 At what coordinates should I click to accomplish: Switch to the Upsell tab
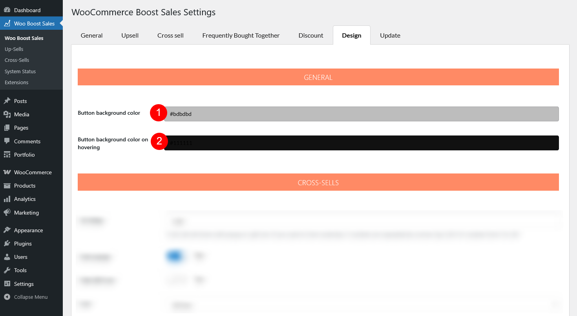(x=130, y=35)
